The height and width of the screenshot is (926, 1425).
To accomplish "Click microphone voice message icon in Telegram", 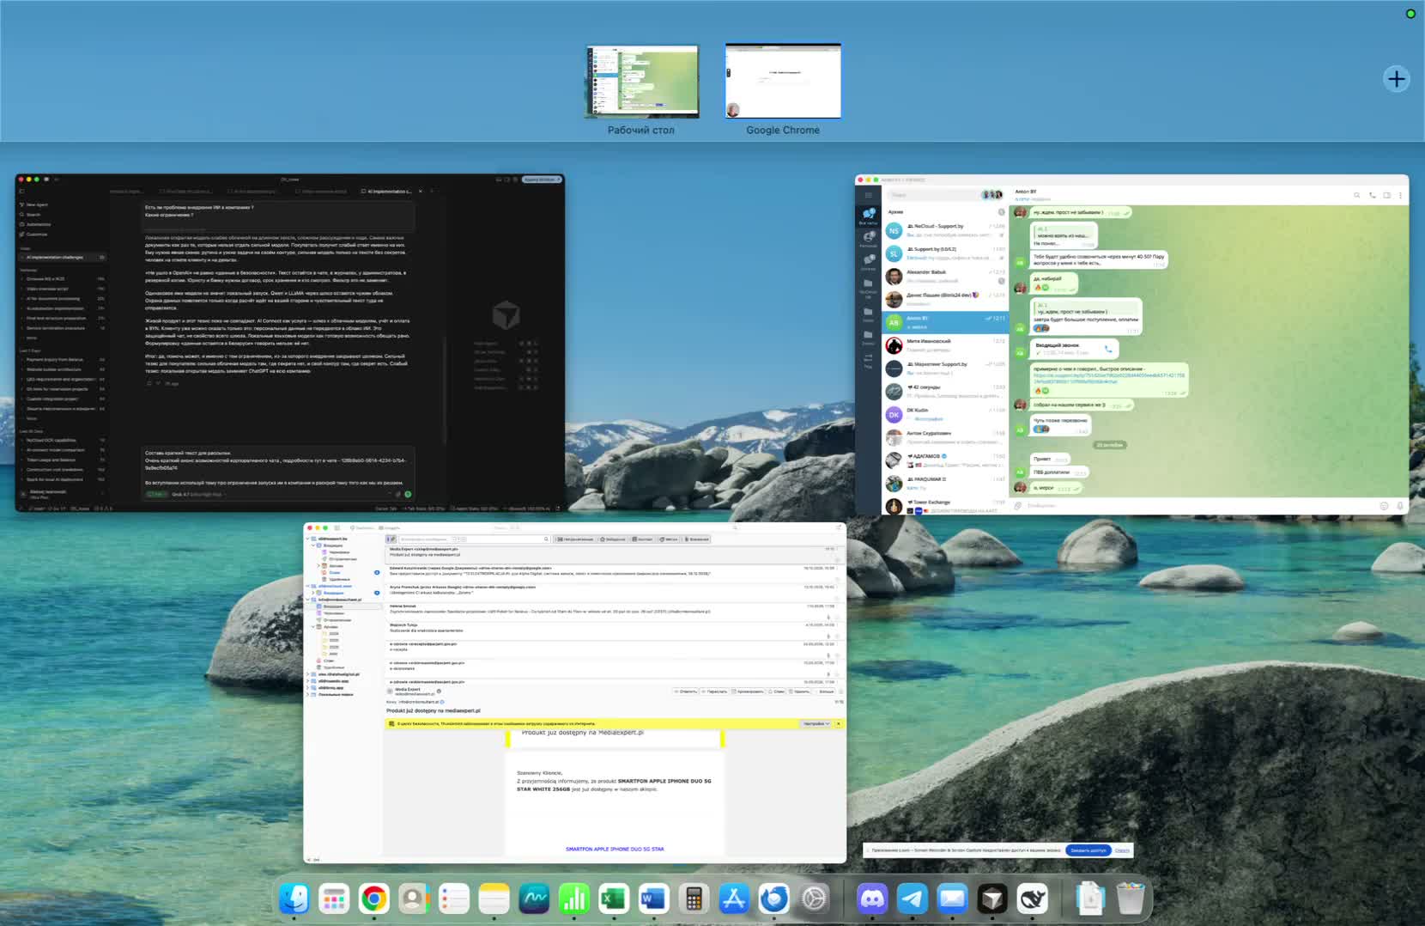I will pyautogui.click(x=1399, y=506).
